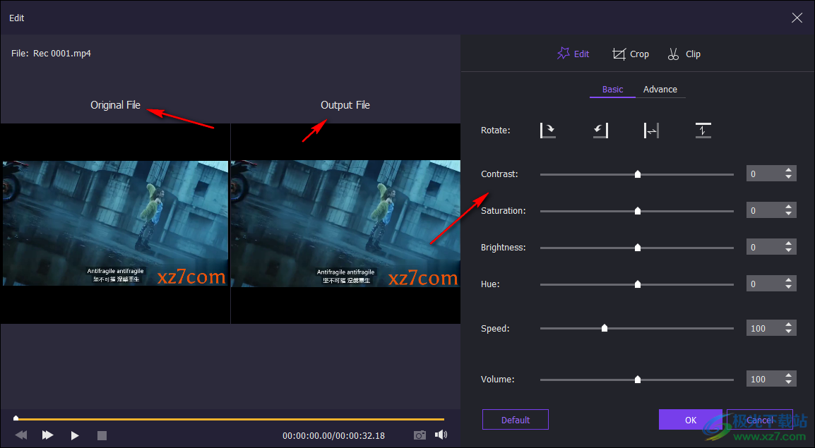Click the File: Rec 0001.mp4 label
This screenshot has width=815, height=448.
click(51, 53)
